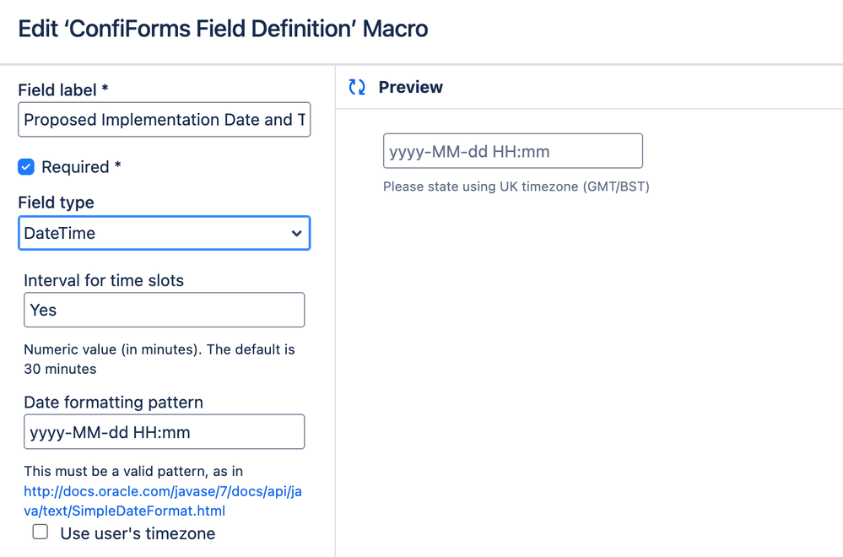Click the Preview heading
The height and width of the screenshot is (557, 843).
[x=410, y=87]
